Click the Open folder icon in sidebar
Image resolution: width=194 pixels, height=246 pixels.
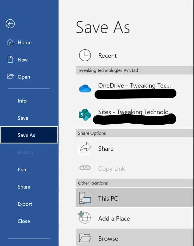coord(10,76)
